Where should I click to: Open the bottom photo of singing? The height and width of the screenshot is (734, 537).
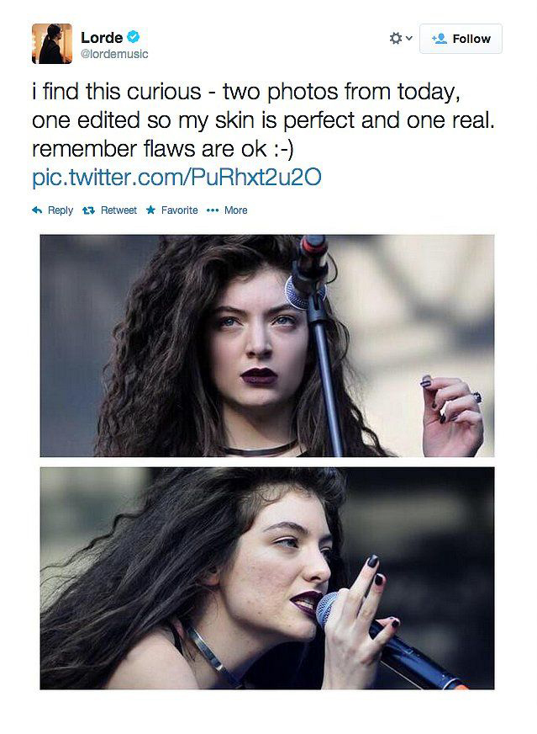coord(267,578)
